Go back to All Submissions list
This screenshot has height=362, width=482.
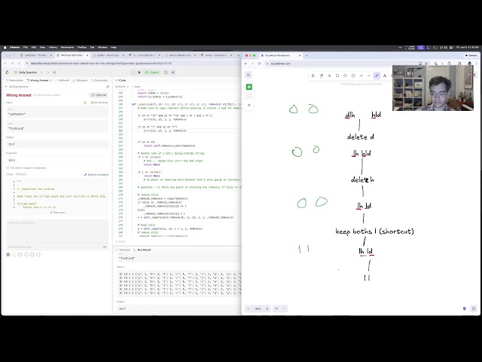click(17, 87)
